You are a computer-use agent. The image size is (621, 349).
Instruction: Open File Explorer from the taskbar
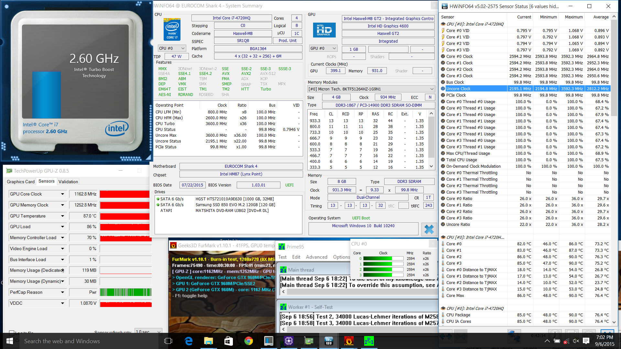click(x=209, y=341)
